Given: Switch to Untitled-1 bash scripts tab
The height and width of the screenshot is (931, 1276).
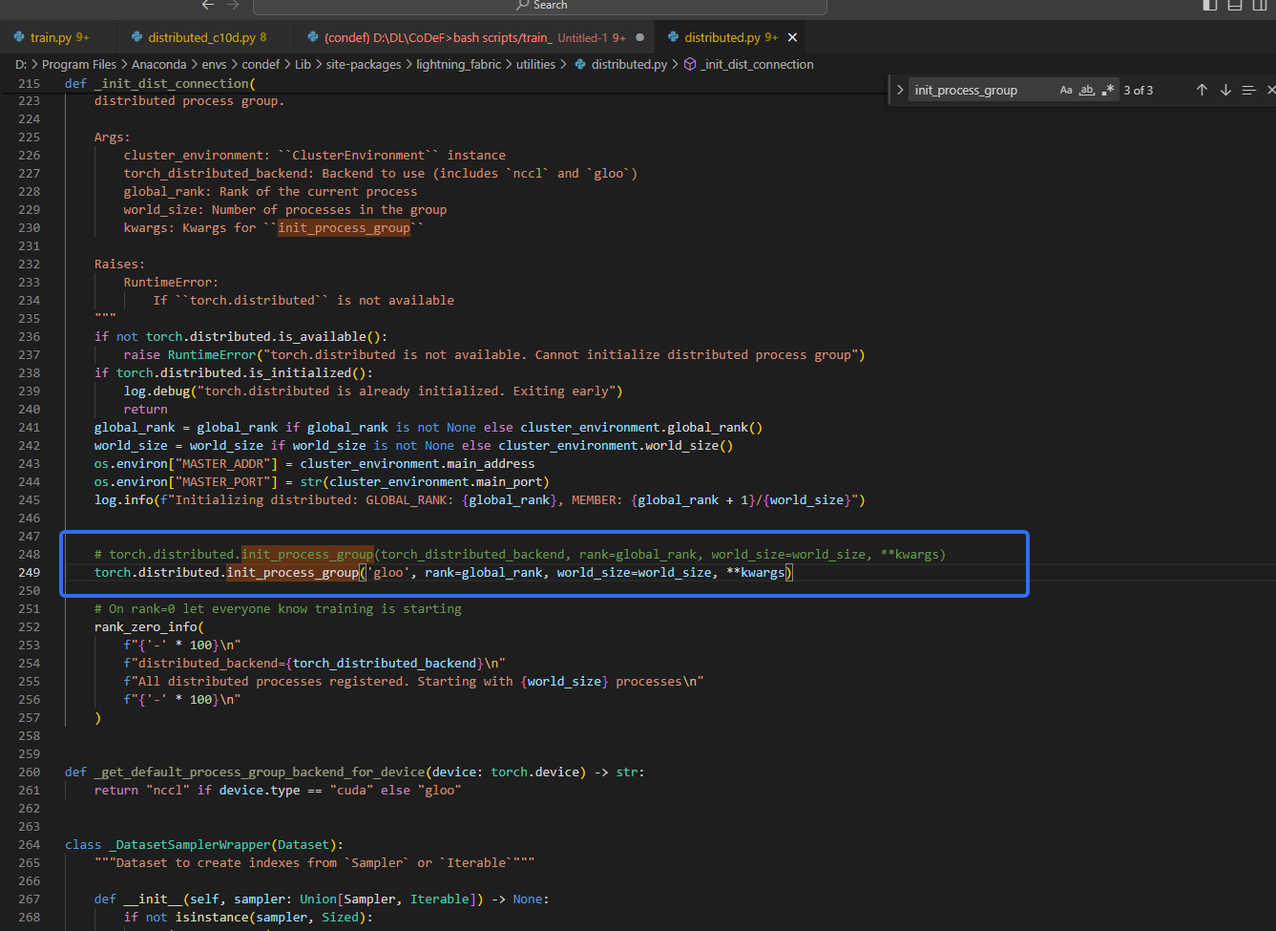Looking at the screenshot, I should coord(475,37).
